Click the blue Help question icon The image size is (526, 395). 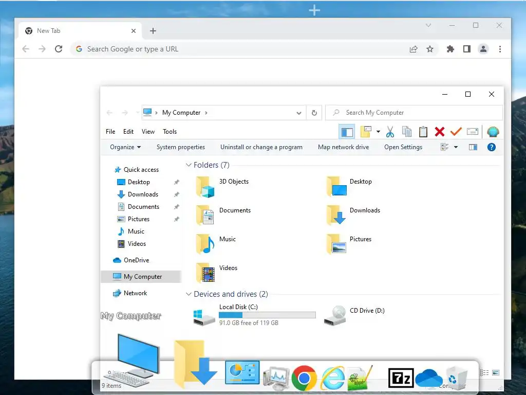coord(491,147)
